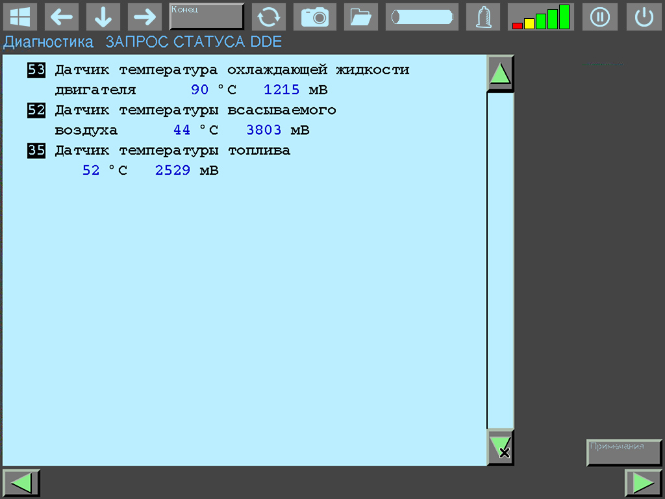Screen dimensions: 665x499
Task: Click the balloon icon on the toolbar
Action: pos(483,17)
